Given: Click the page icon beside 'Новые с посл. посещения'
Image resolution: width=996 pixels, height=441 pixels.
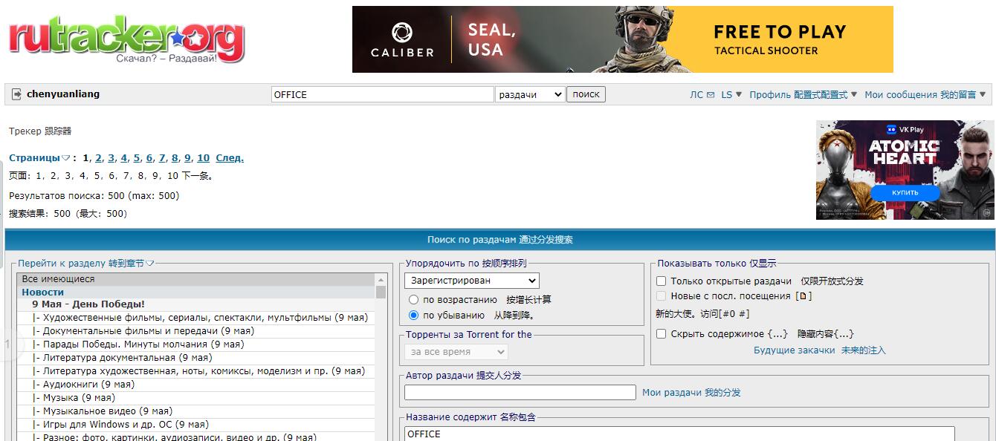Looking at the screenshot, I should 803,296.
